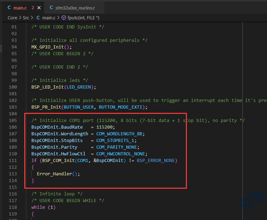
Task: Place cursor on COM_WORDLENGTH_8B constant
Action: [x=119, y=134]
